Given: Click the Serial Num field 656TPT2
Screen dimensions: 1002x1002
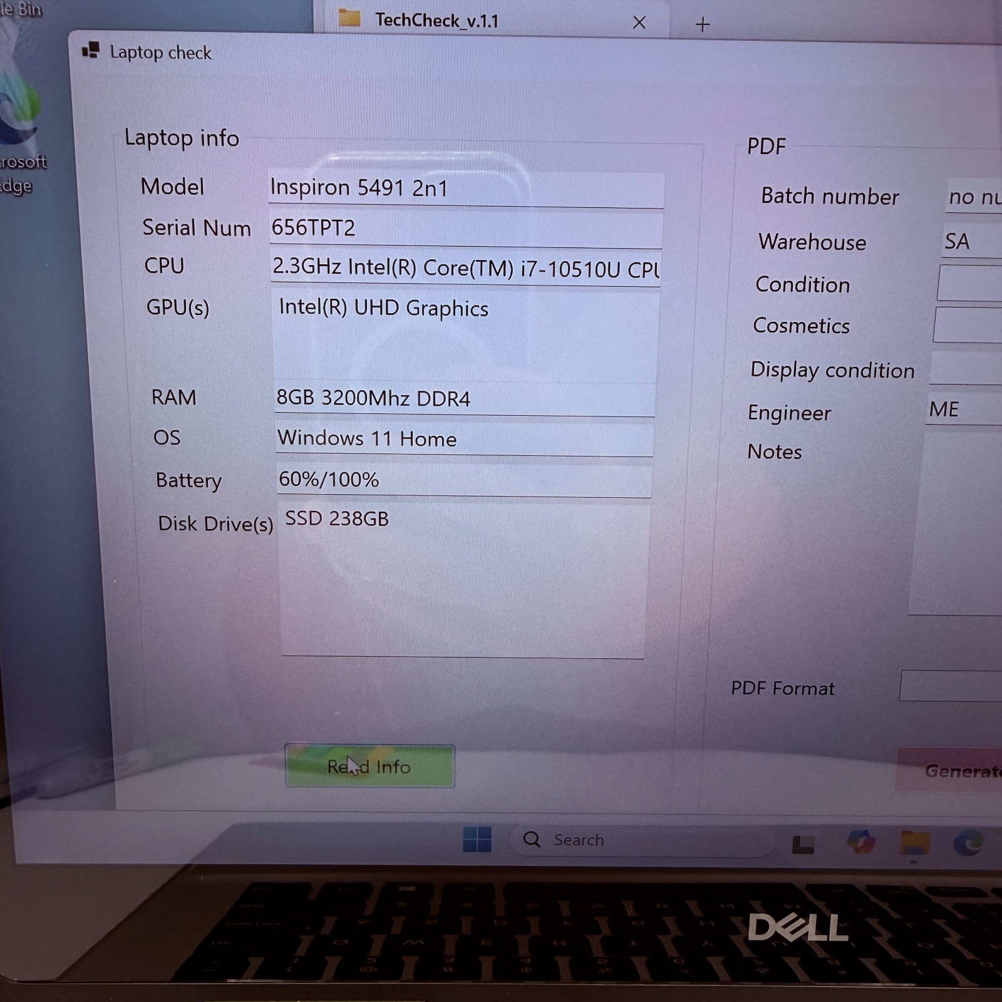Looking at the screenshot, I should coord(466,228).
